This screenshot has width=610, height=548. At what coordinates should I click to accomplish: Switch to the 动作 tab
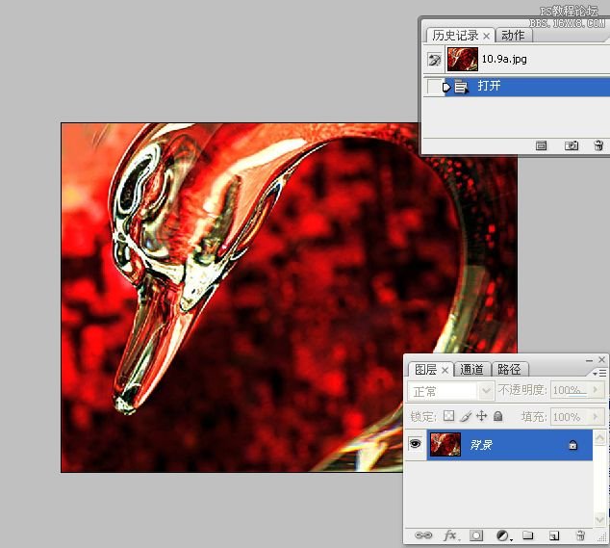click(x=513, y=36)
